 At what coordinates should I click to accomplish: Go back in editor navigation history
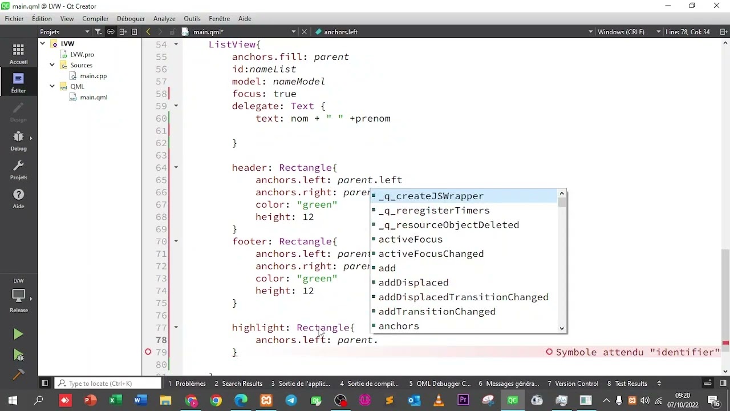148,32
